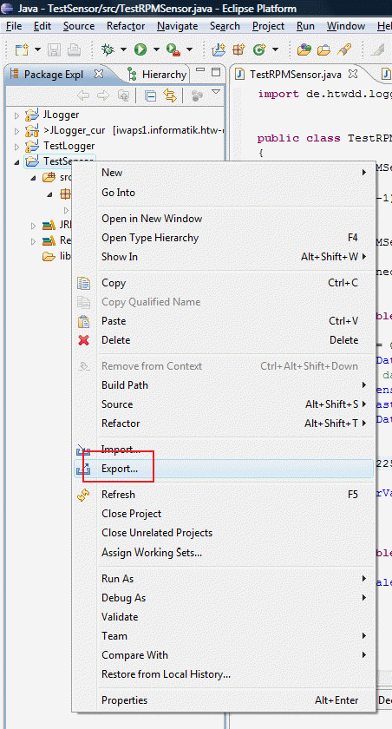Image resolution: width=392 pixels, height=729 pixels.
Task: Click the New Java Project icon
Action: tap(217, 49)
